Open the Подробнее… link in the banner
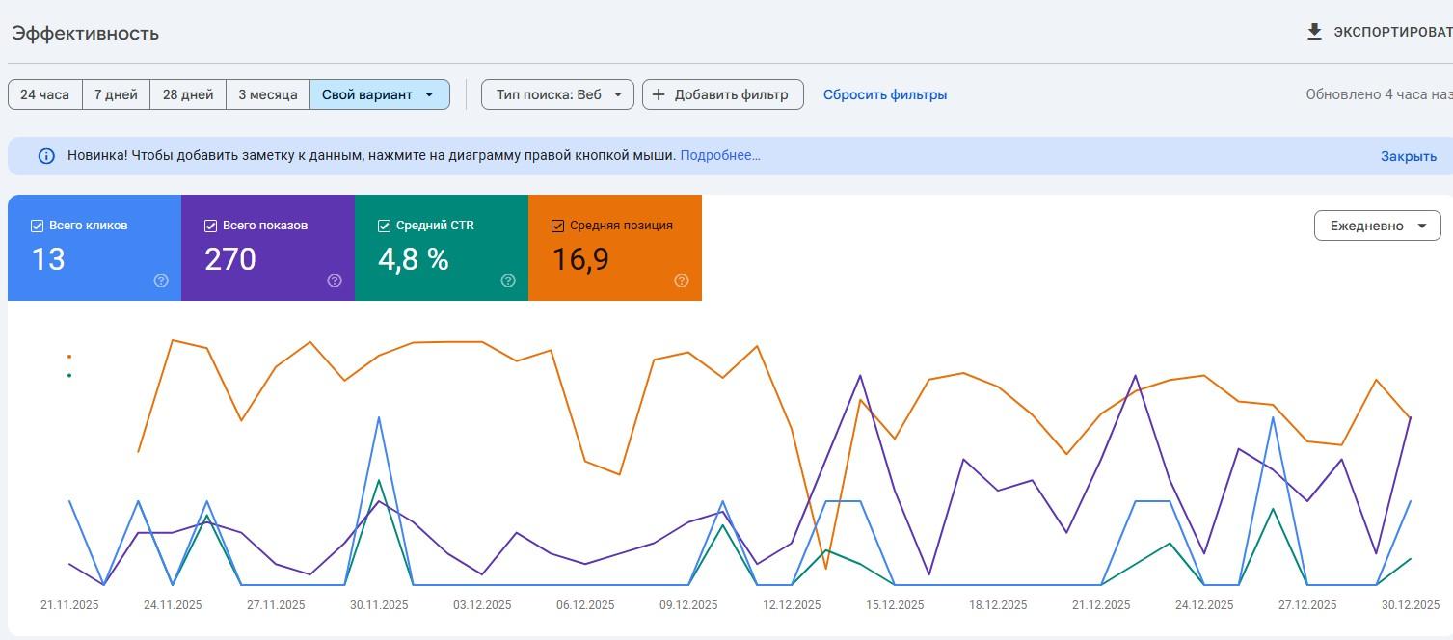Screen dimensions: 1453x640 click(x=720, y=155)
